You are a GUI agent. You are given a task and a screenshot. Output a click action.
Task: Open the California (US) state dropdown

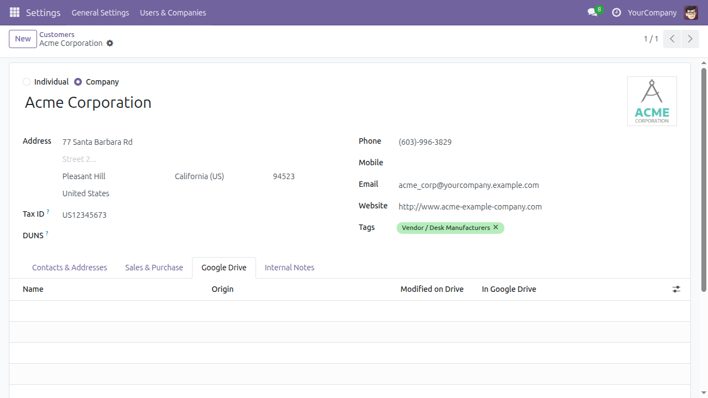tap(220, 176)
